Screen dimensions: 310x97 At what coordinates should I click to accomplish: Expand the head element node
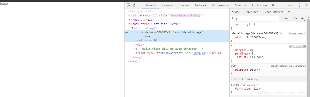tap(129, 20)
